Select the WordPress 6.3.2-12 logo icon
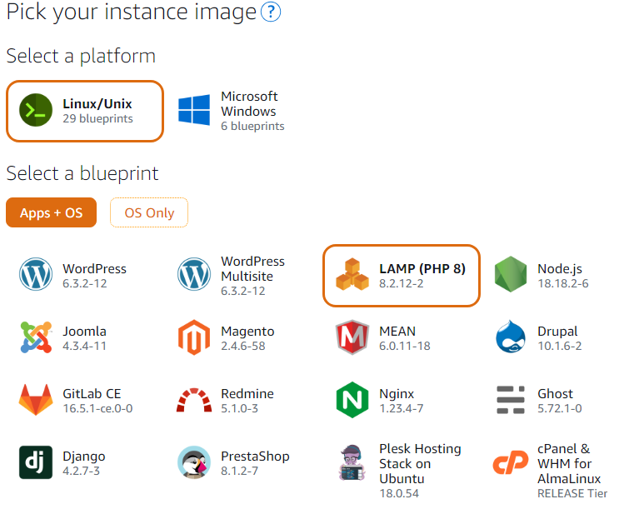 point(36,274)
